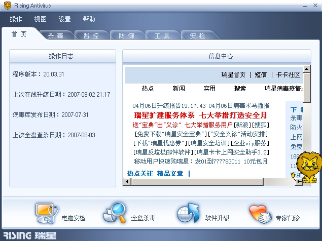Open 04月06日病毒木马播报 link
This screenshot has height=241, width=322.
point(239,106)
